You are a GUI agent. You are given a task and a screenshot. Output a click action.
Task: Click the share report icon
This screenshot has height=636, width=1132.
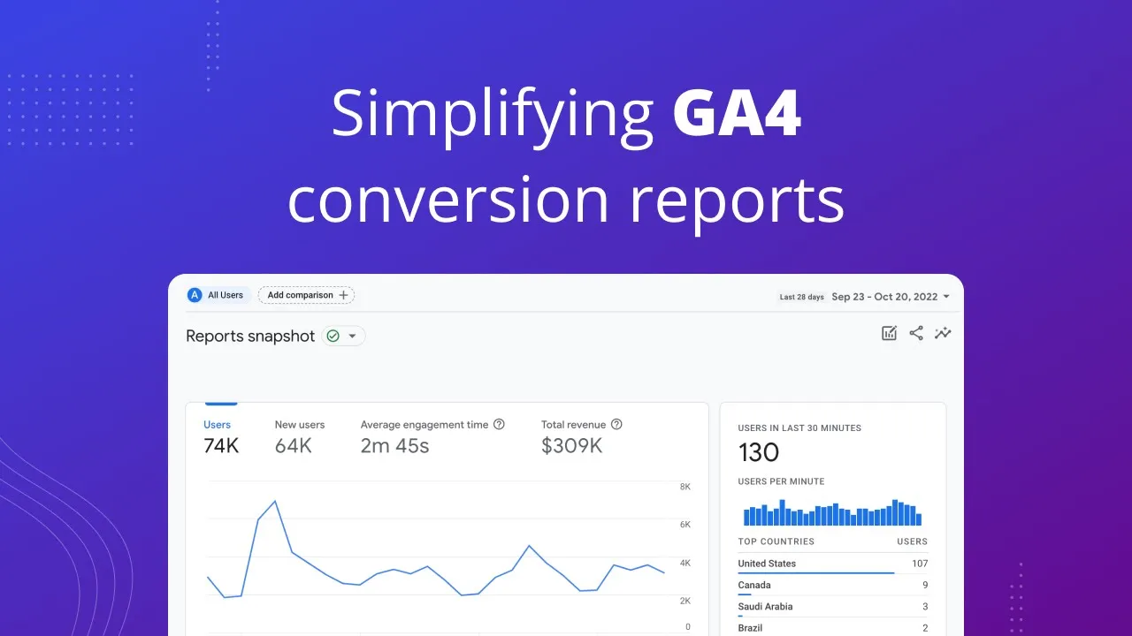pyautogui.click(x=916, y=333)
